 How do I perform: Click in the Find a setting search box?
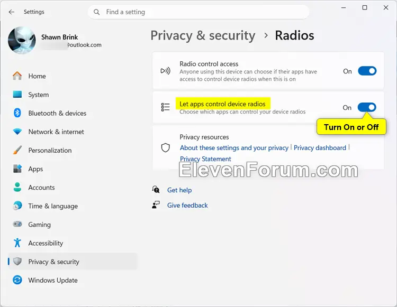tap(198, 12)
